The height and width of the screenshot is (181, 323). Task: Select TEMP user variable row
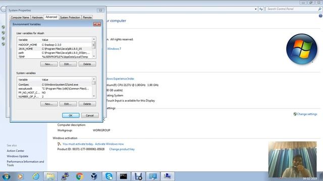[x=55, y=57]
